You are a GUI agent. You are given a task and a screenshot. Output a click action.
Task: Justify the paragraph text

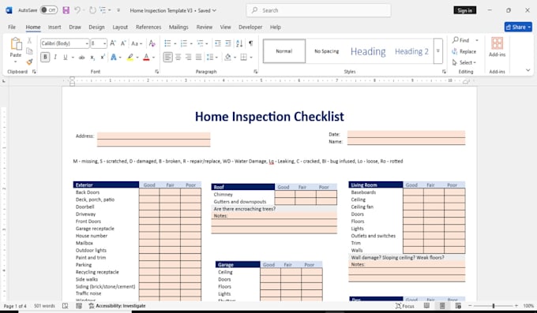pos(199,57)
